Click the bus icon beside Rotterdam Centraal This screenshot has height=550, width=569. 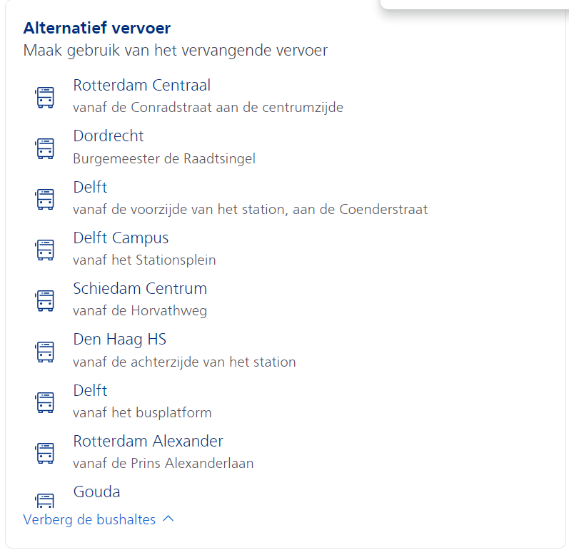[45, 97]
